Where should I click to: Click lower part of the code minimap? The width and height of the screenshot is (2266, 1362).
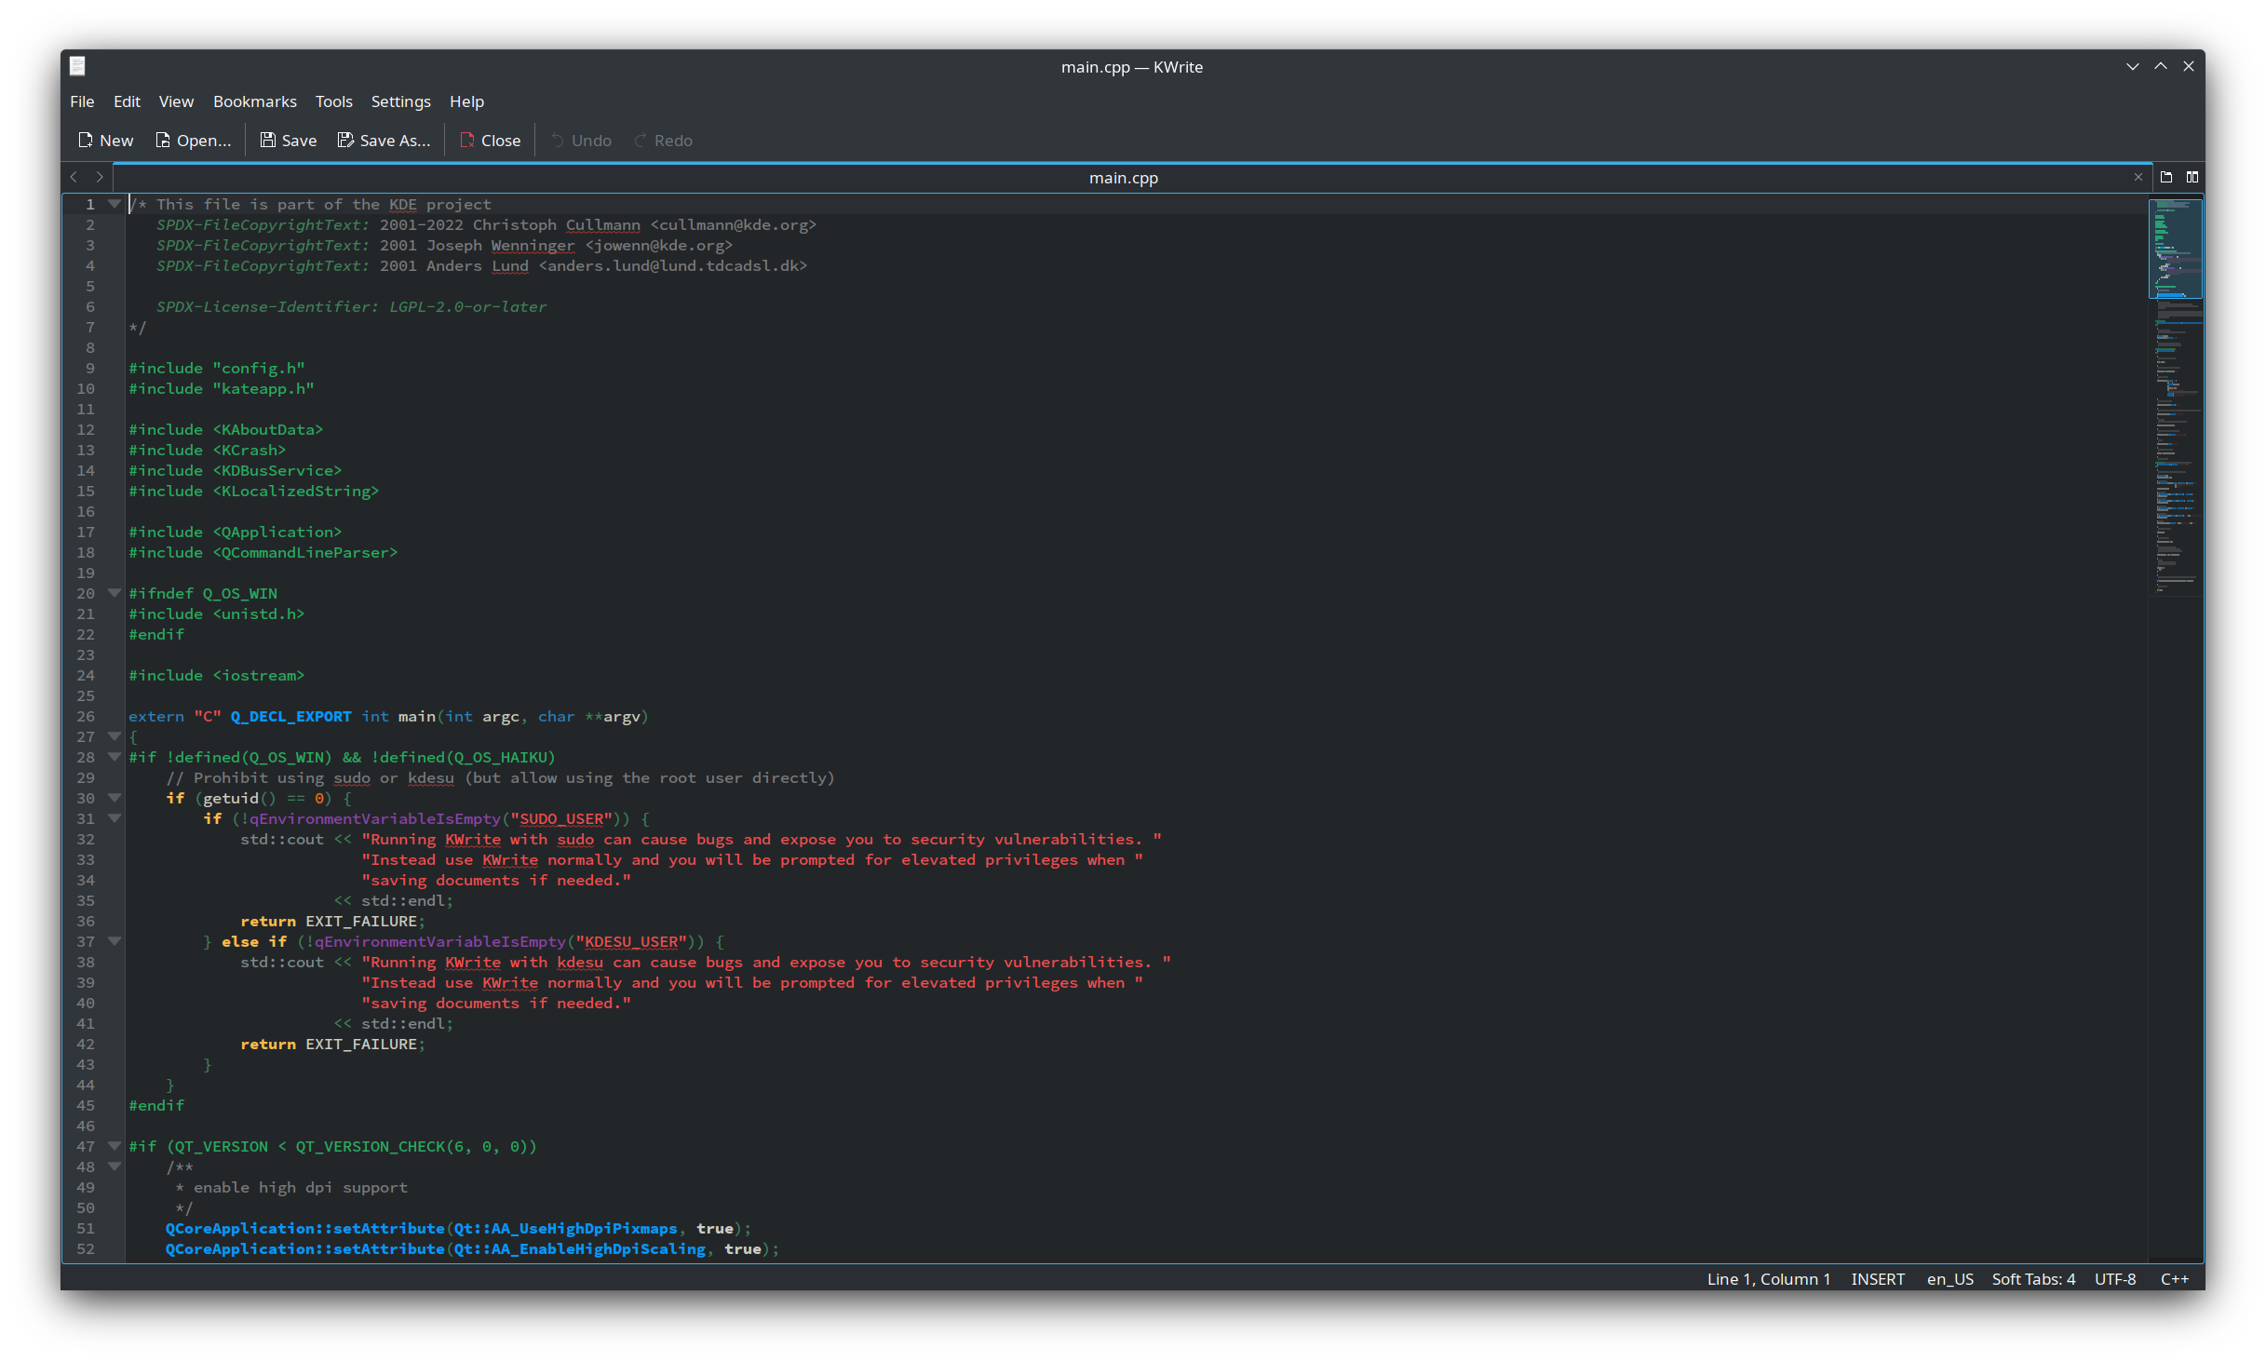point(2175,521)
